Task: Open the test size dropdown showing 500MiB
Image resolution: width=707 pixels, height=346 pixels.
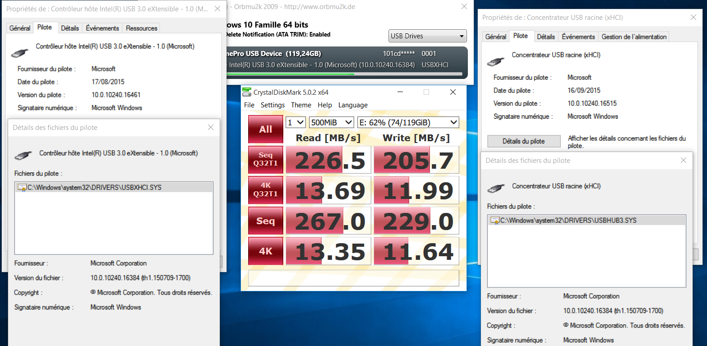Action: [332, 122]
